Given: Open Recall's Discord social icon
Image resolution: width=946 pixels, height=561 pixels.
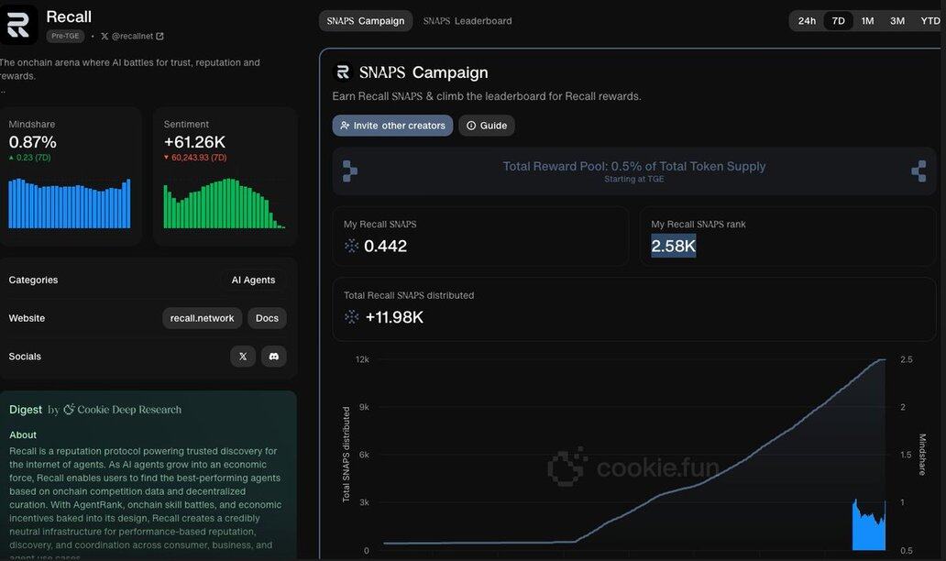Looking at the screenshot, I should pos(274,357).
